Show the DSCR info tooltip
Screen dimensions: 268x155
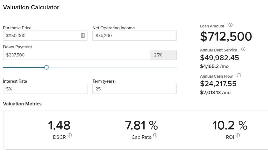pyautogui.click(x=70, y=136)
